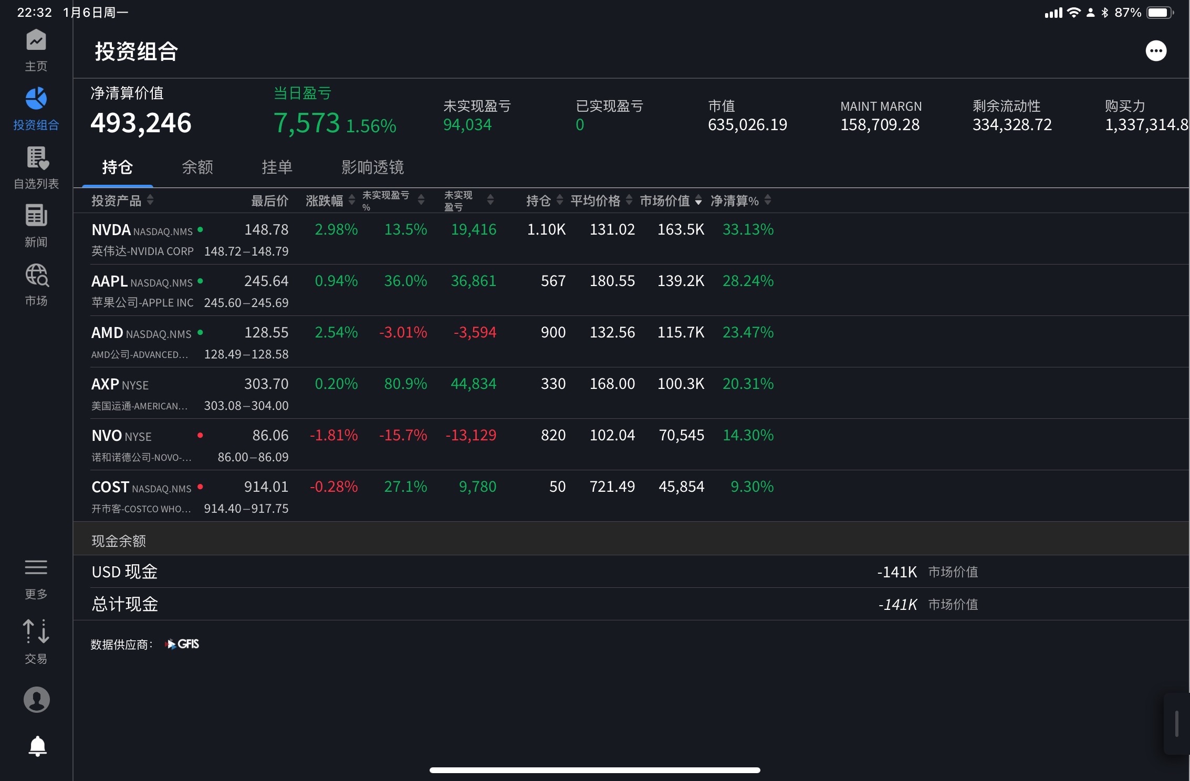Screen dimensions: 1190x781
Task: Switch to the 挂单 orders tab
Action: point(277,167)
